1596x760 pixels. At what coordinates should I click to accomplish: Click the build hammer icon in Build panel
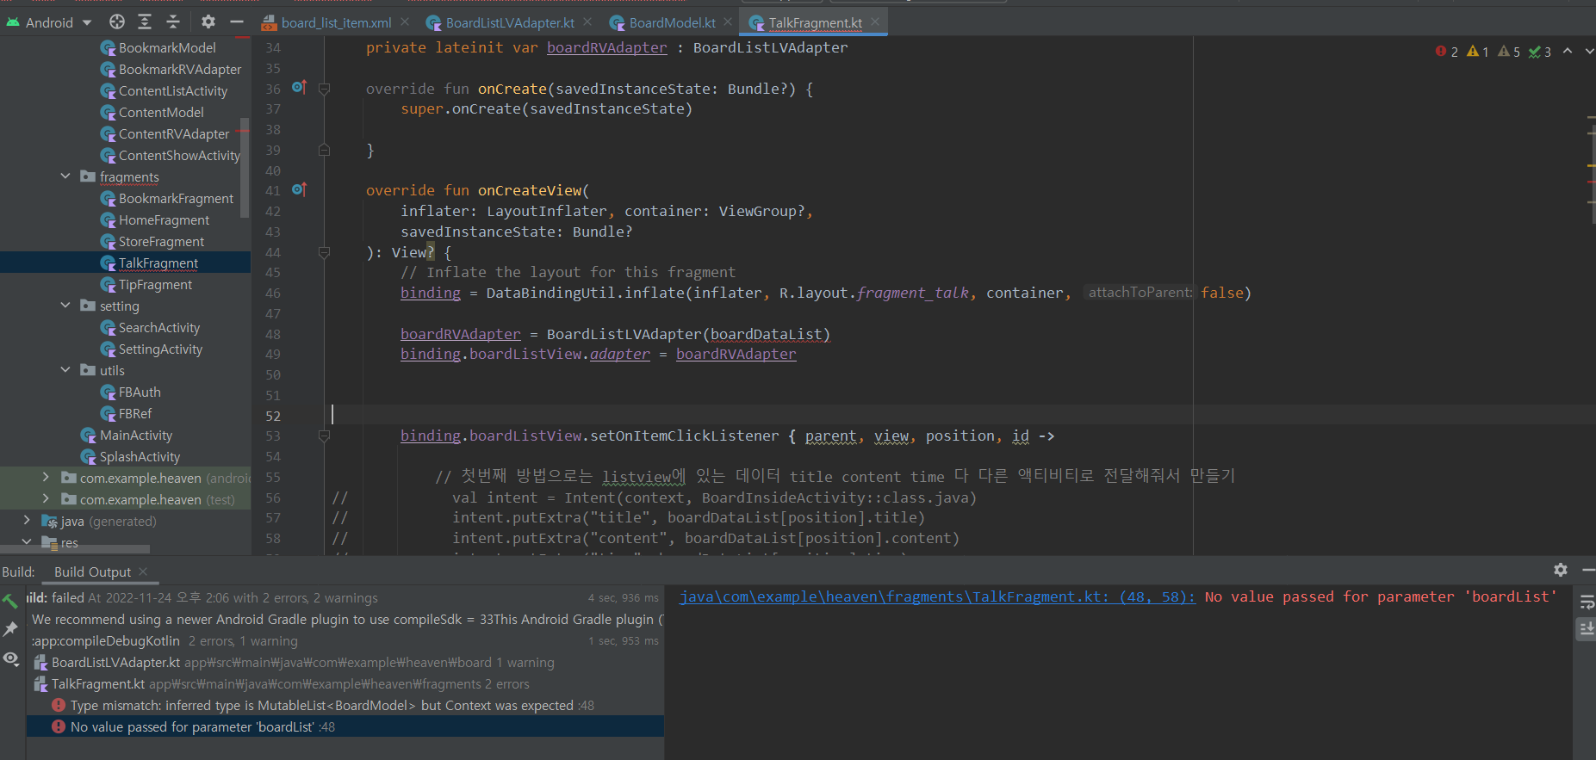pos(10,600)
